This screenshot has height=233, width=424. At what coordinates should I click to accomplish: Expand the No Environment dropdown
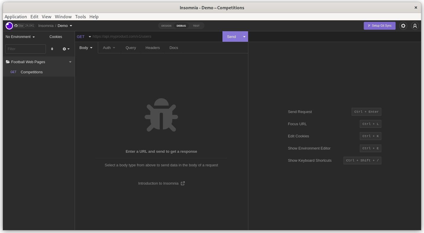pos(20,37)
